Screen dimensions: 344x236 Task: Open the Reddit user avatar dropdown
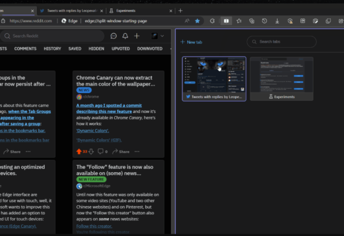(157, 36)
